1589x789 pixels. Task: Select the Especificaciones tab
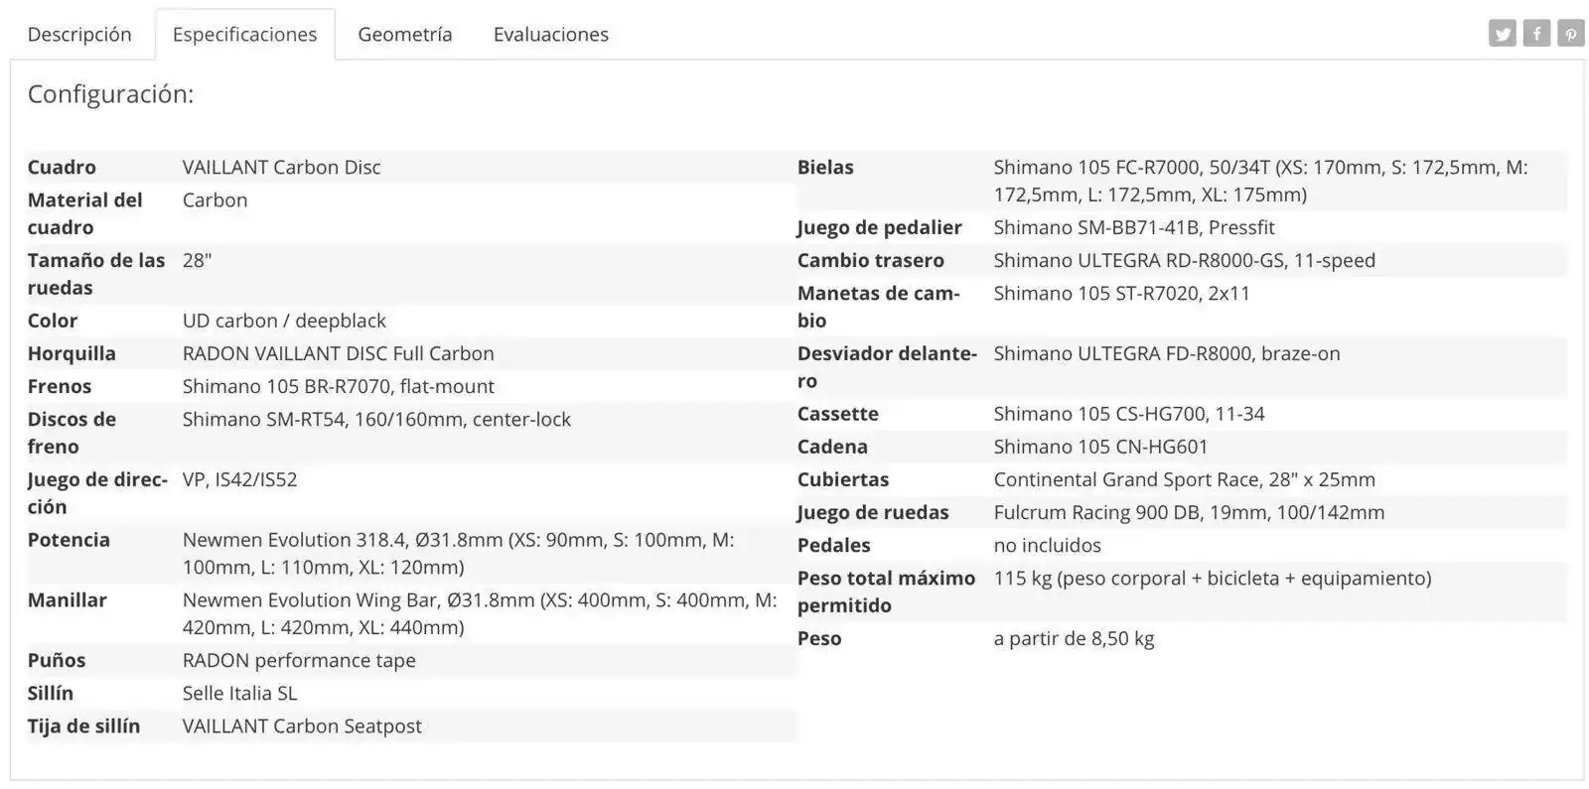coord(244,34)
